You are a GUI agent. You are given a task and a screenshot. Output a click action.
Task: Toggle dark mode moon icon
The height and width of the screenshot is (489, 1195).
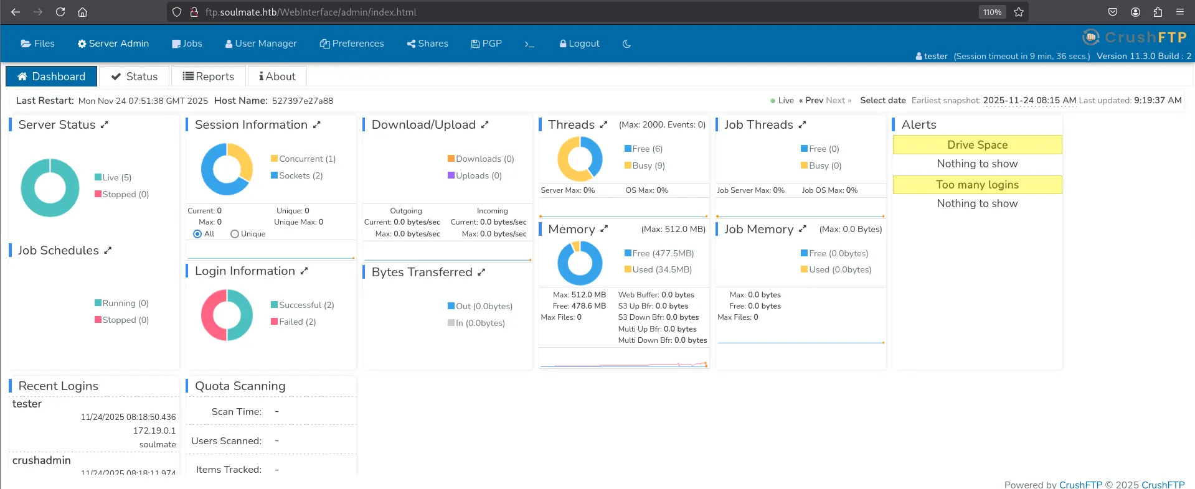pos(626,44)
